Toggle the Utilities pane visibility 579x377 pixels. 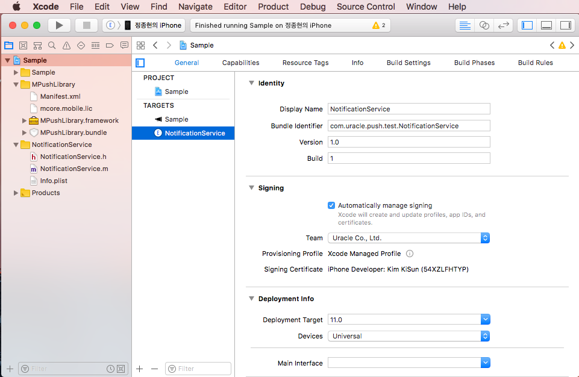coord(565,25)
